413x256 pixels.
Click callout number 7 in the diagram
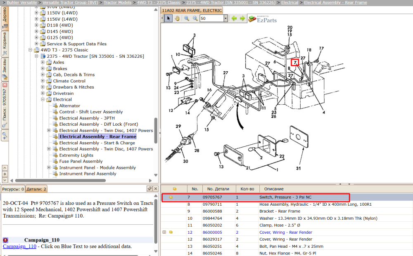click(x=295, y=63)
